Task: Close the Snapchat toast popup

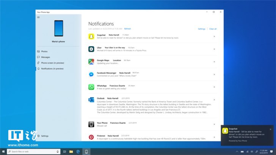Action: tap(271, 129)
